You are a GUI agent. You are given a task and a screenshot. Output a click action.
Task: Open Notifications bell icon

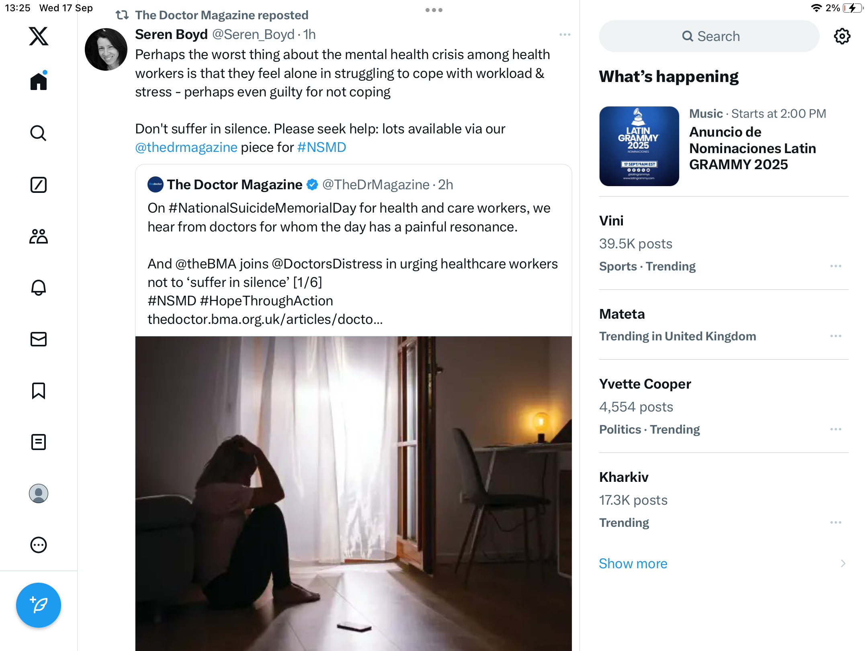click(x=39, y=288)
